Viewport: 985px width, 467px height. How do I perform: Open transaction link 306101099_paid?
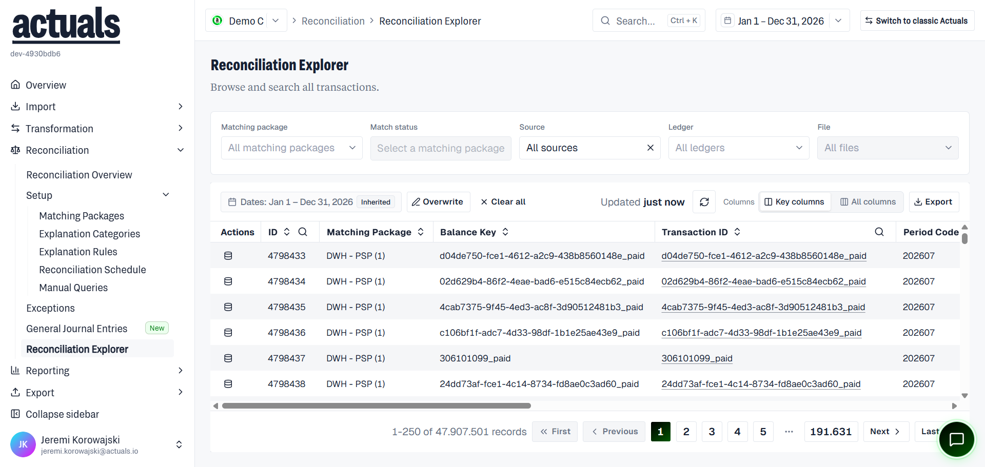[x=697, y=358]
